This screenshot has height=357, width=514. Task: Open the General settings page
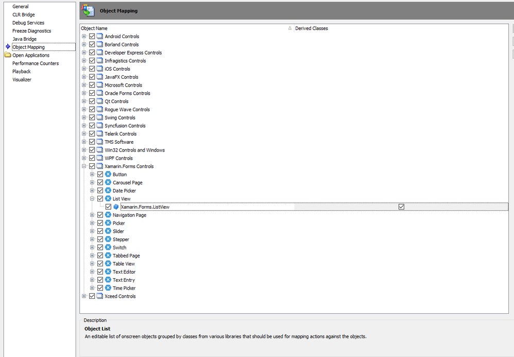point(20,7)
